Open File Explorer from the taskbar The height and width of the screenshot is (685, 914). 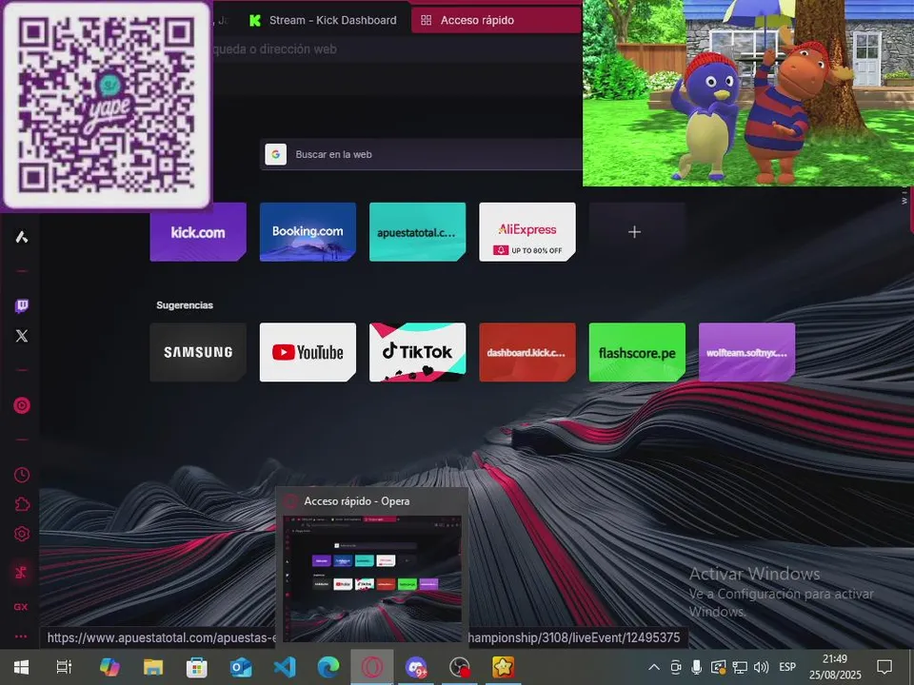pyautogui.click(x=153, y=667)
